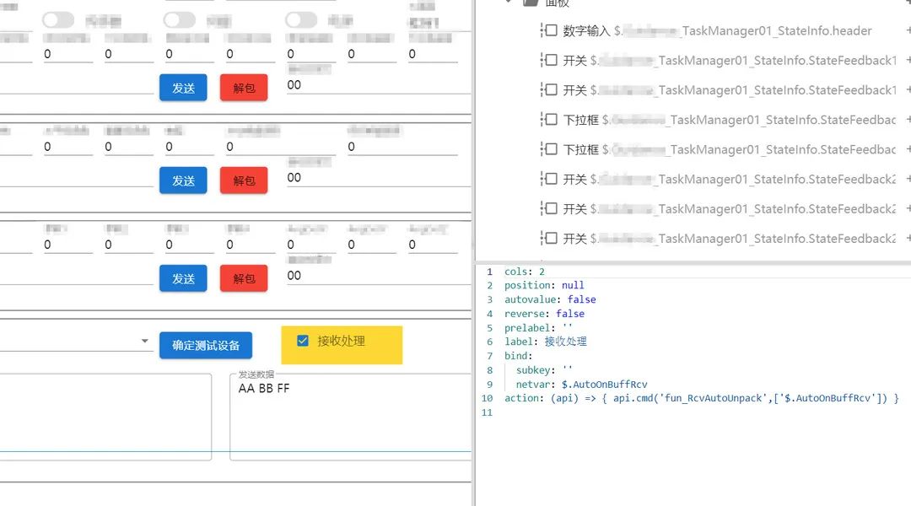911x506 pixels.
Task: Click the icon of the second 下拉框 tree row
Action: 549,148
